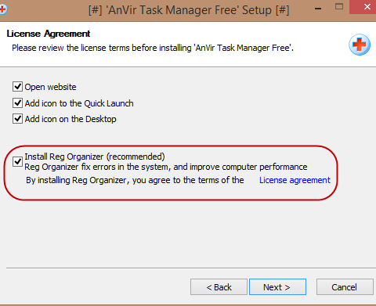Click the 'Add icon to the Quick Launch' label
The height and width of the screenshot is (306, 376).
pyautogui.click(x=79, y=103)
